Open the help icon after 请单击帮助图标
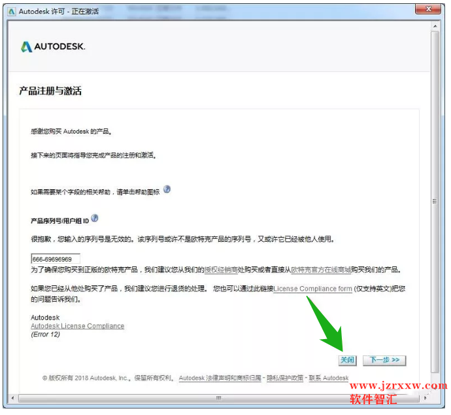The width and height of the screenshot is (451, 415). (x=167, y=190)
